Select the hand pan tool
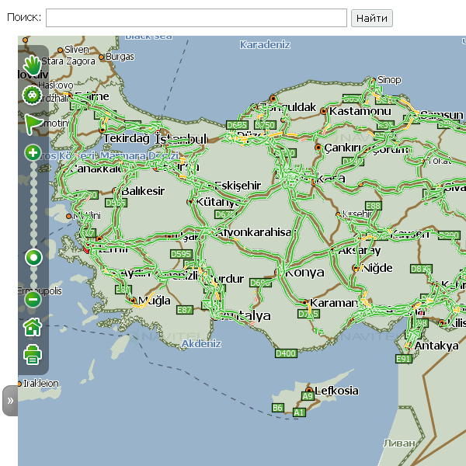Viewport: 466px width, 466px height. [32, 66]
